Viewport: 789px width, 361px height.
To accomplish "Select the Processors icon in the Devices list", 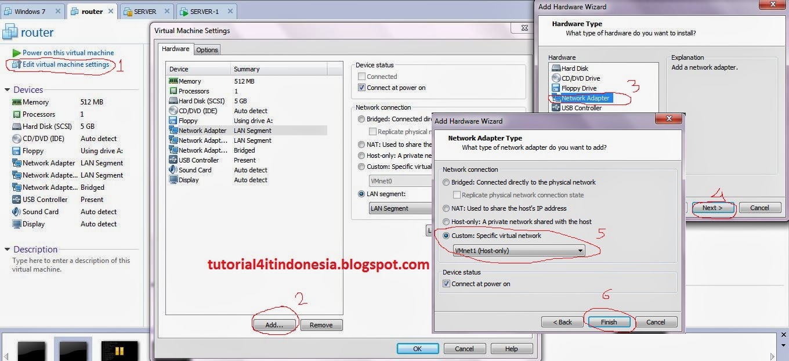I will [x=17, y=114].
